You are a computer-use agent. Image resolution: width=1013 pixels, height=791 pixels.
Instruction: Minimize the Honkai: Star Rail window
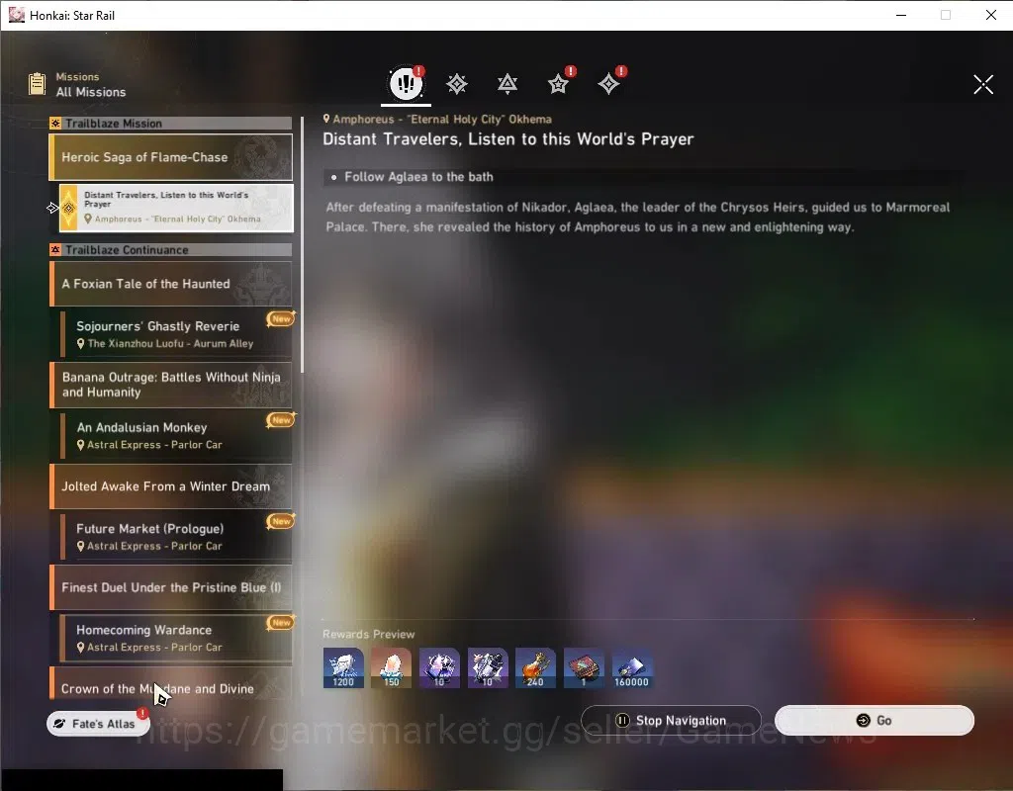tap(900, 15)
